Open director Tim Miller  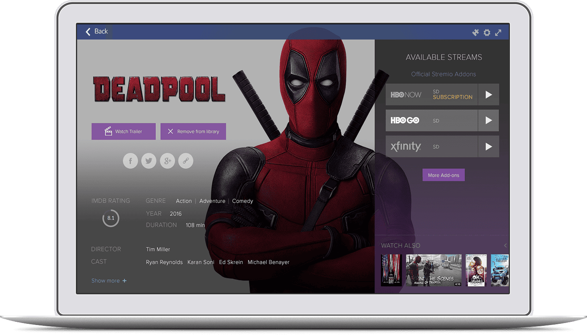tap(158, 249)
